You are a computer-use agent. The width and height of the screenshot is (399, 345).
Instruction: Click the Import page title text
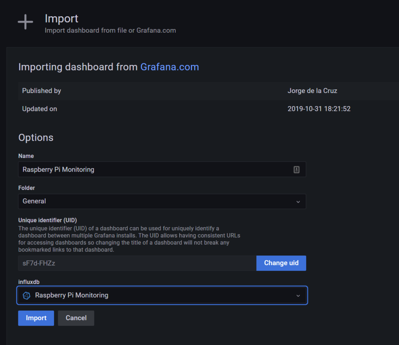62,19
